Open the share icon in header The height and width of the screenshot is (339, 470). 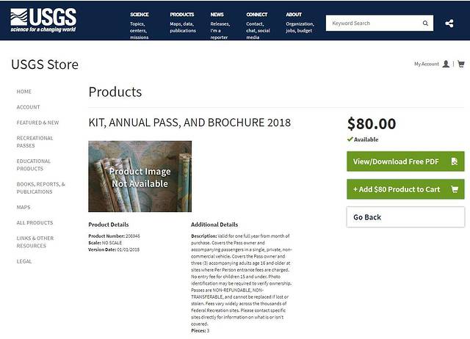tap(449, 23)
